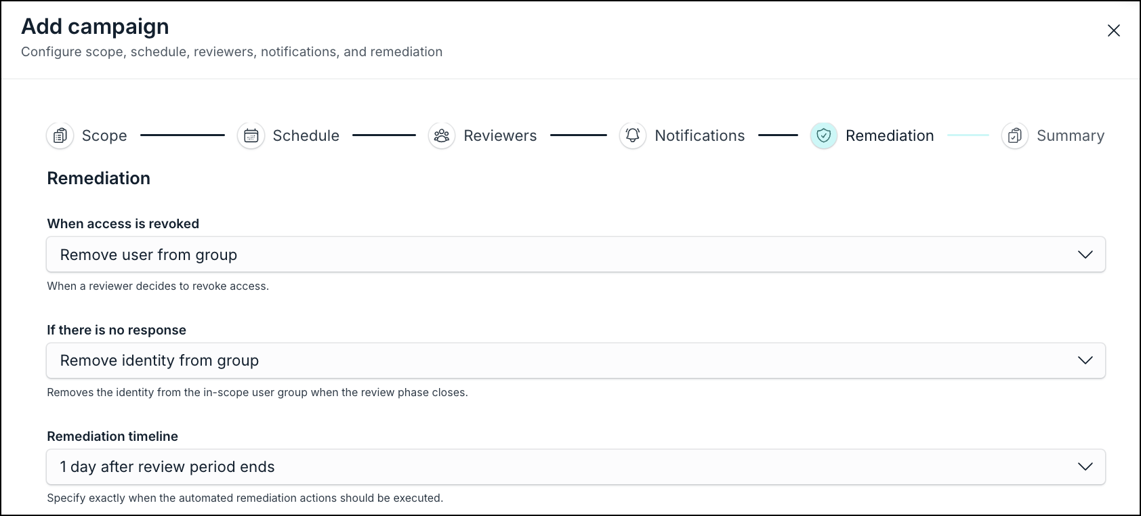
Task: Open the Remediation timeline dropdown
Action: point(576,467)
